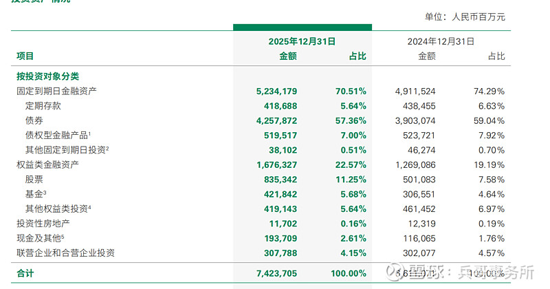Image resolution: width=550 pixels, height=289 pixels.
Task: Click the 现金及其他 row label
Action: tap(43, 238)
